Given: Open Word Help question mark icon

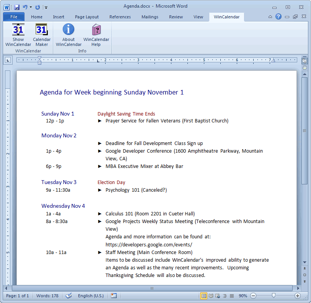Looking at the screenshot, I should click(278, 16).
